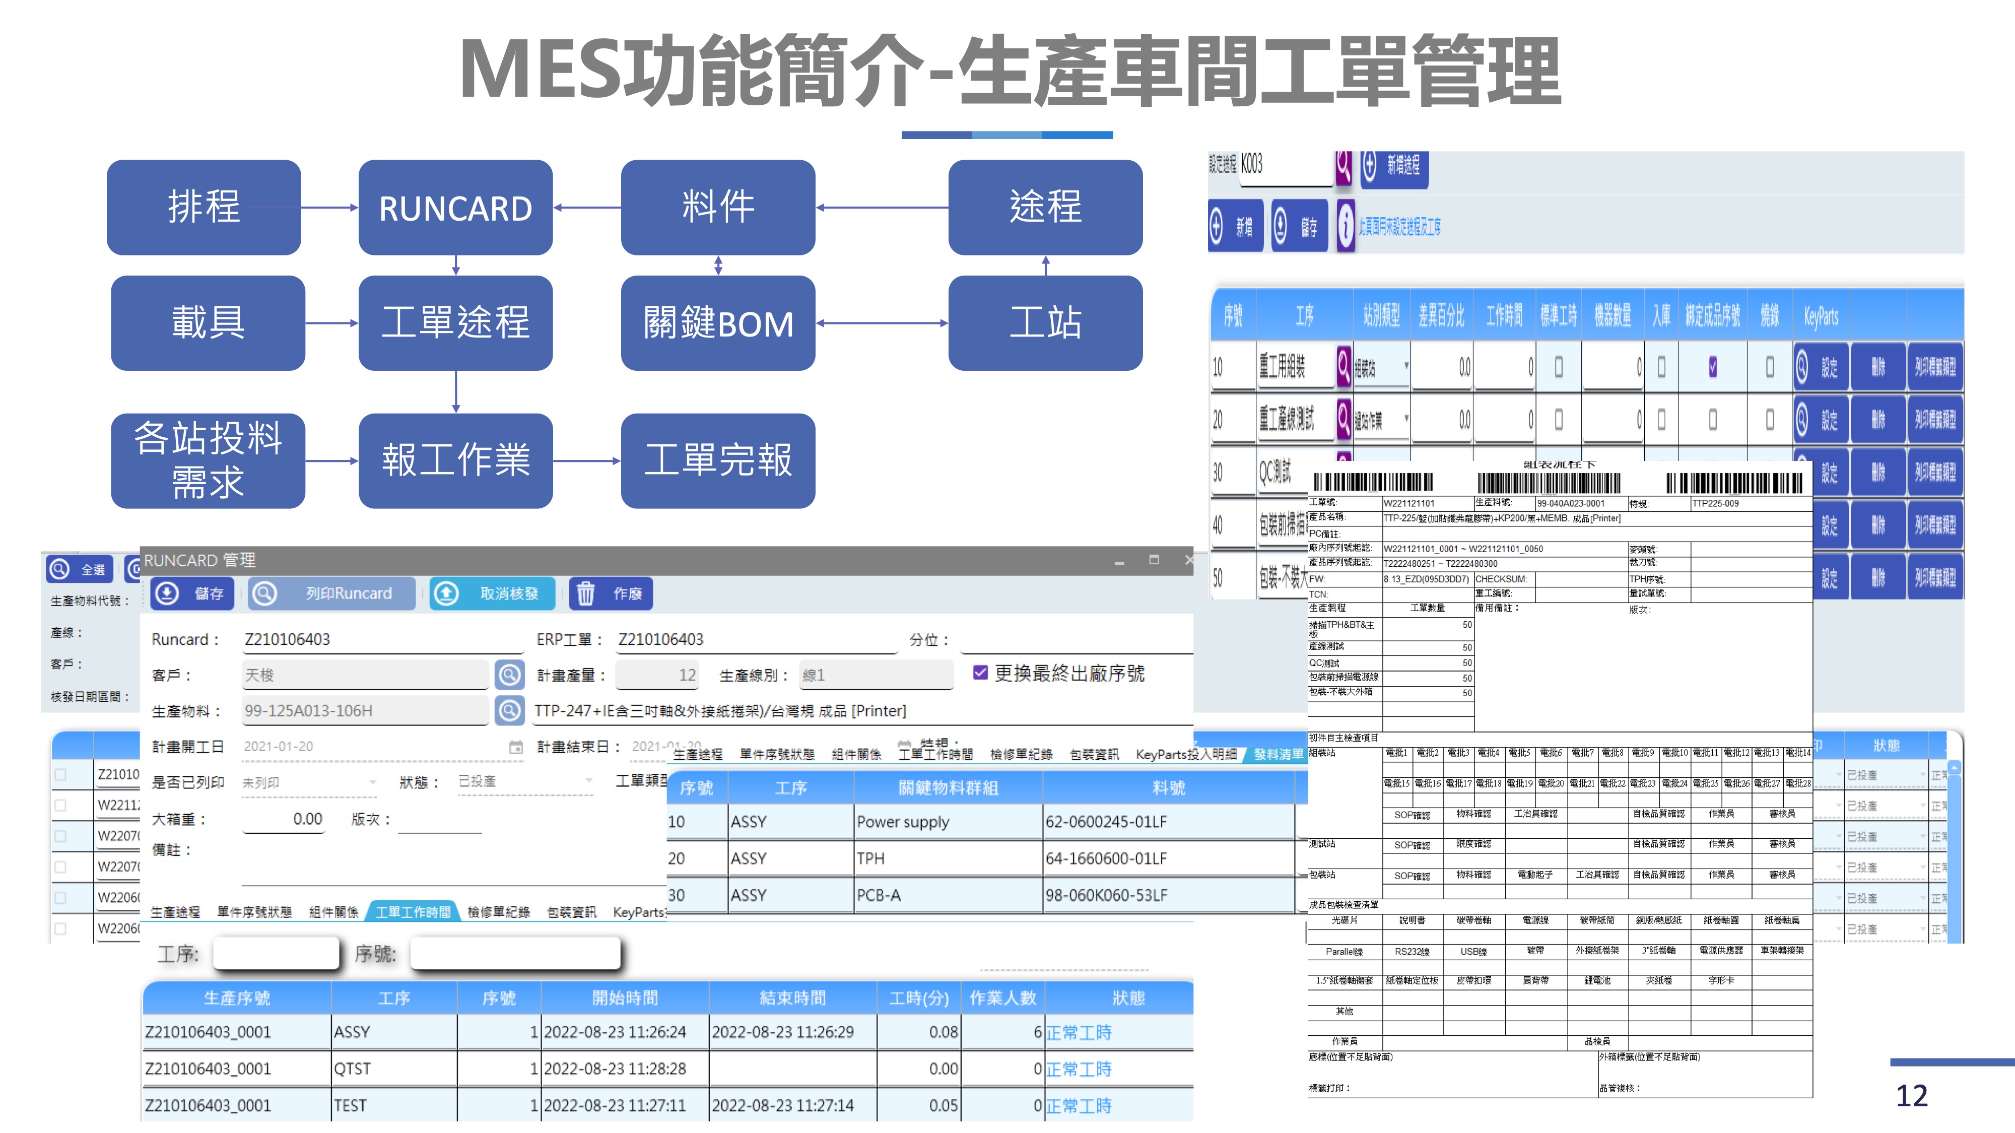Screen dimensions: 2015x1133
Task: Click the download icon on route-settings 儲存
Action: 1280,227
